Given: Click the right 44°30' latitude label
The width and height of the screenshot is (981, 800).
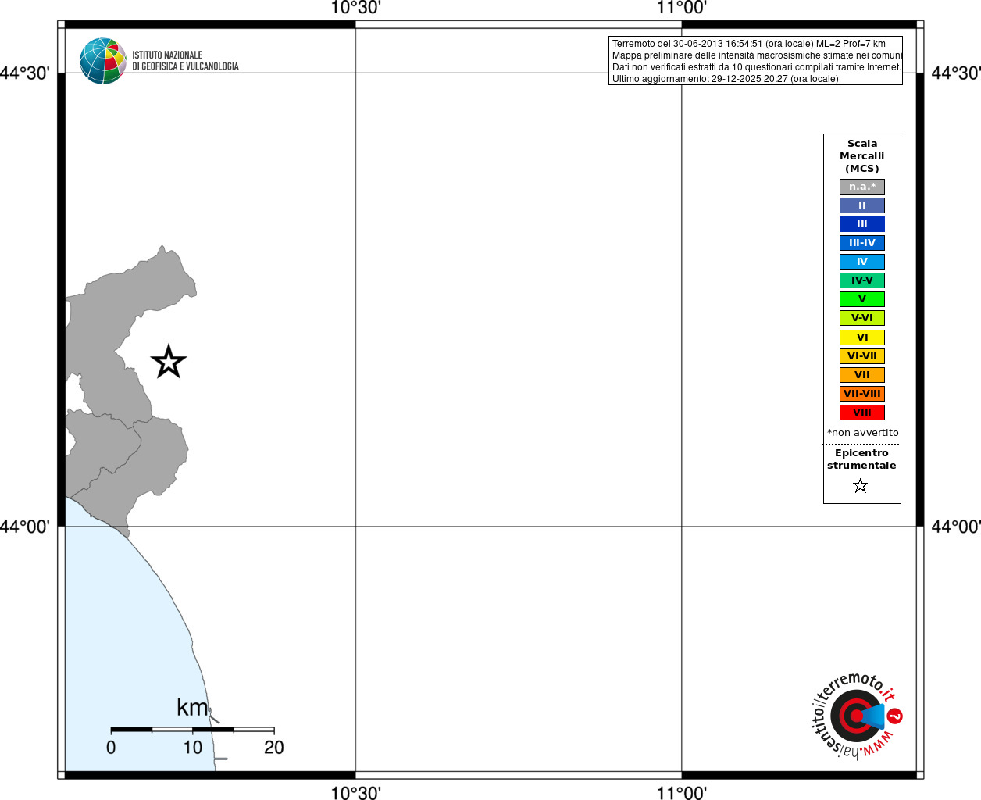Looking at the screenshot, I should click(956, 73).
